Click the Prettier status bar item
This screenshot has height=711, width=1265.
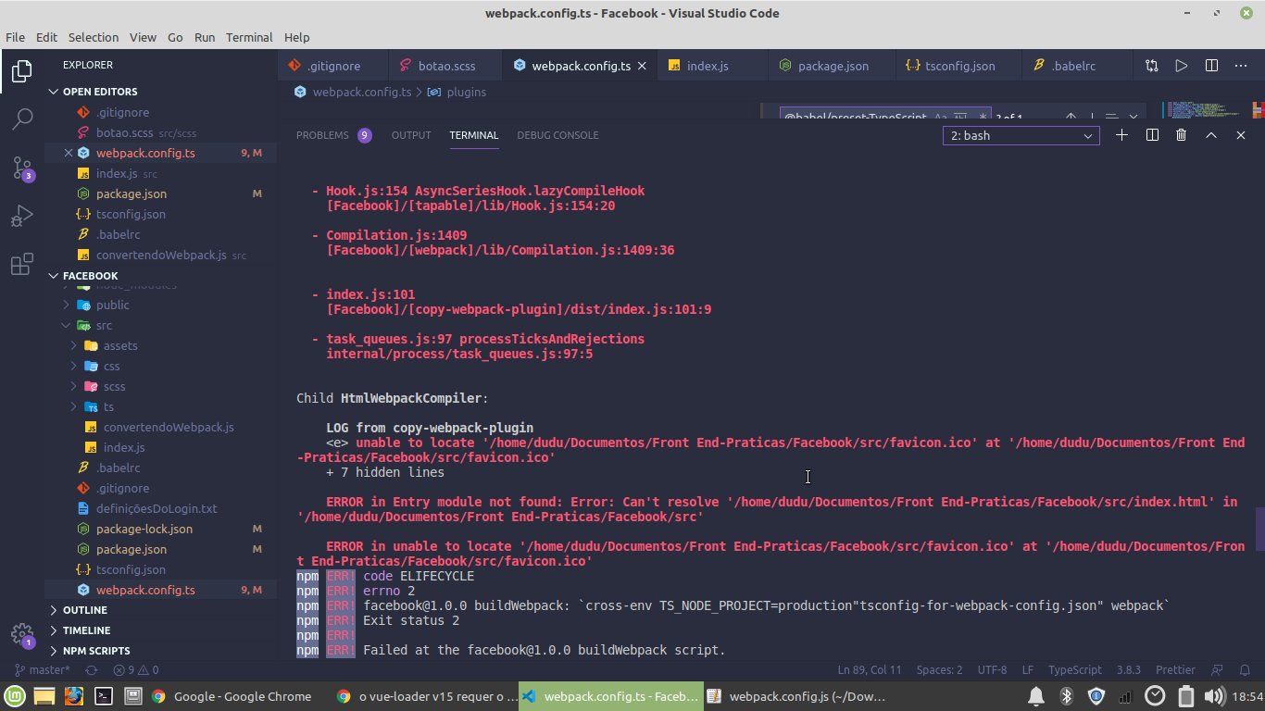(1175, 669)
